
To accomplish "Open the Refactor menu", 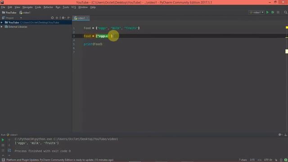I will click(x=48, y=7).
